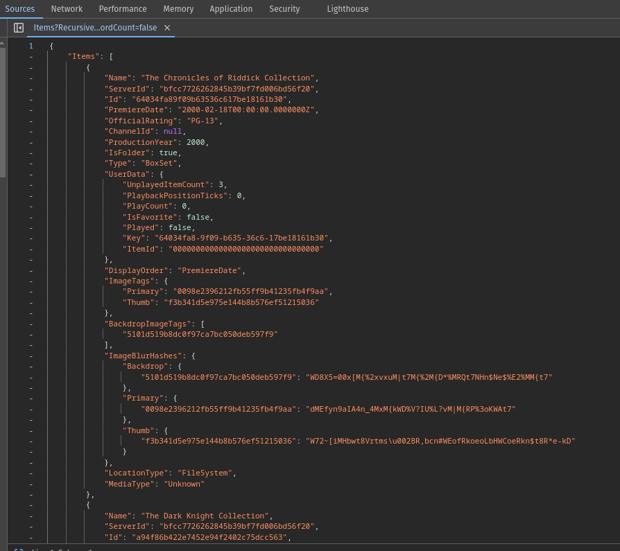The height and width of the screenshot is (551, 620).
Task: Select the Items?Recursive...ordCount=false file tab
Action: click(95, 28)
